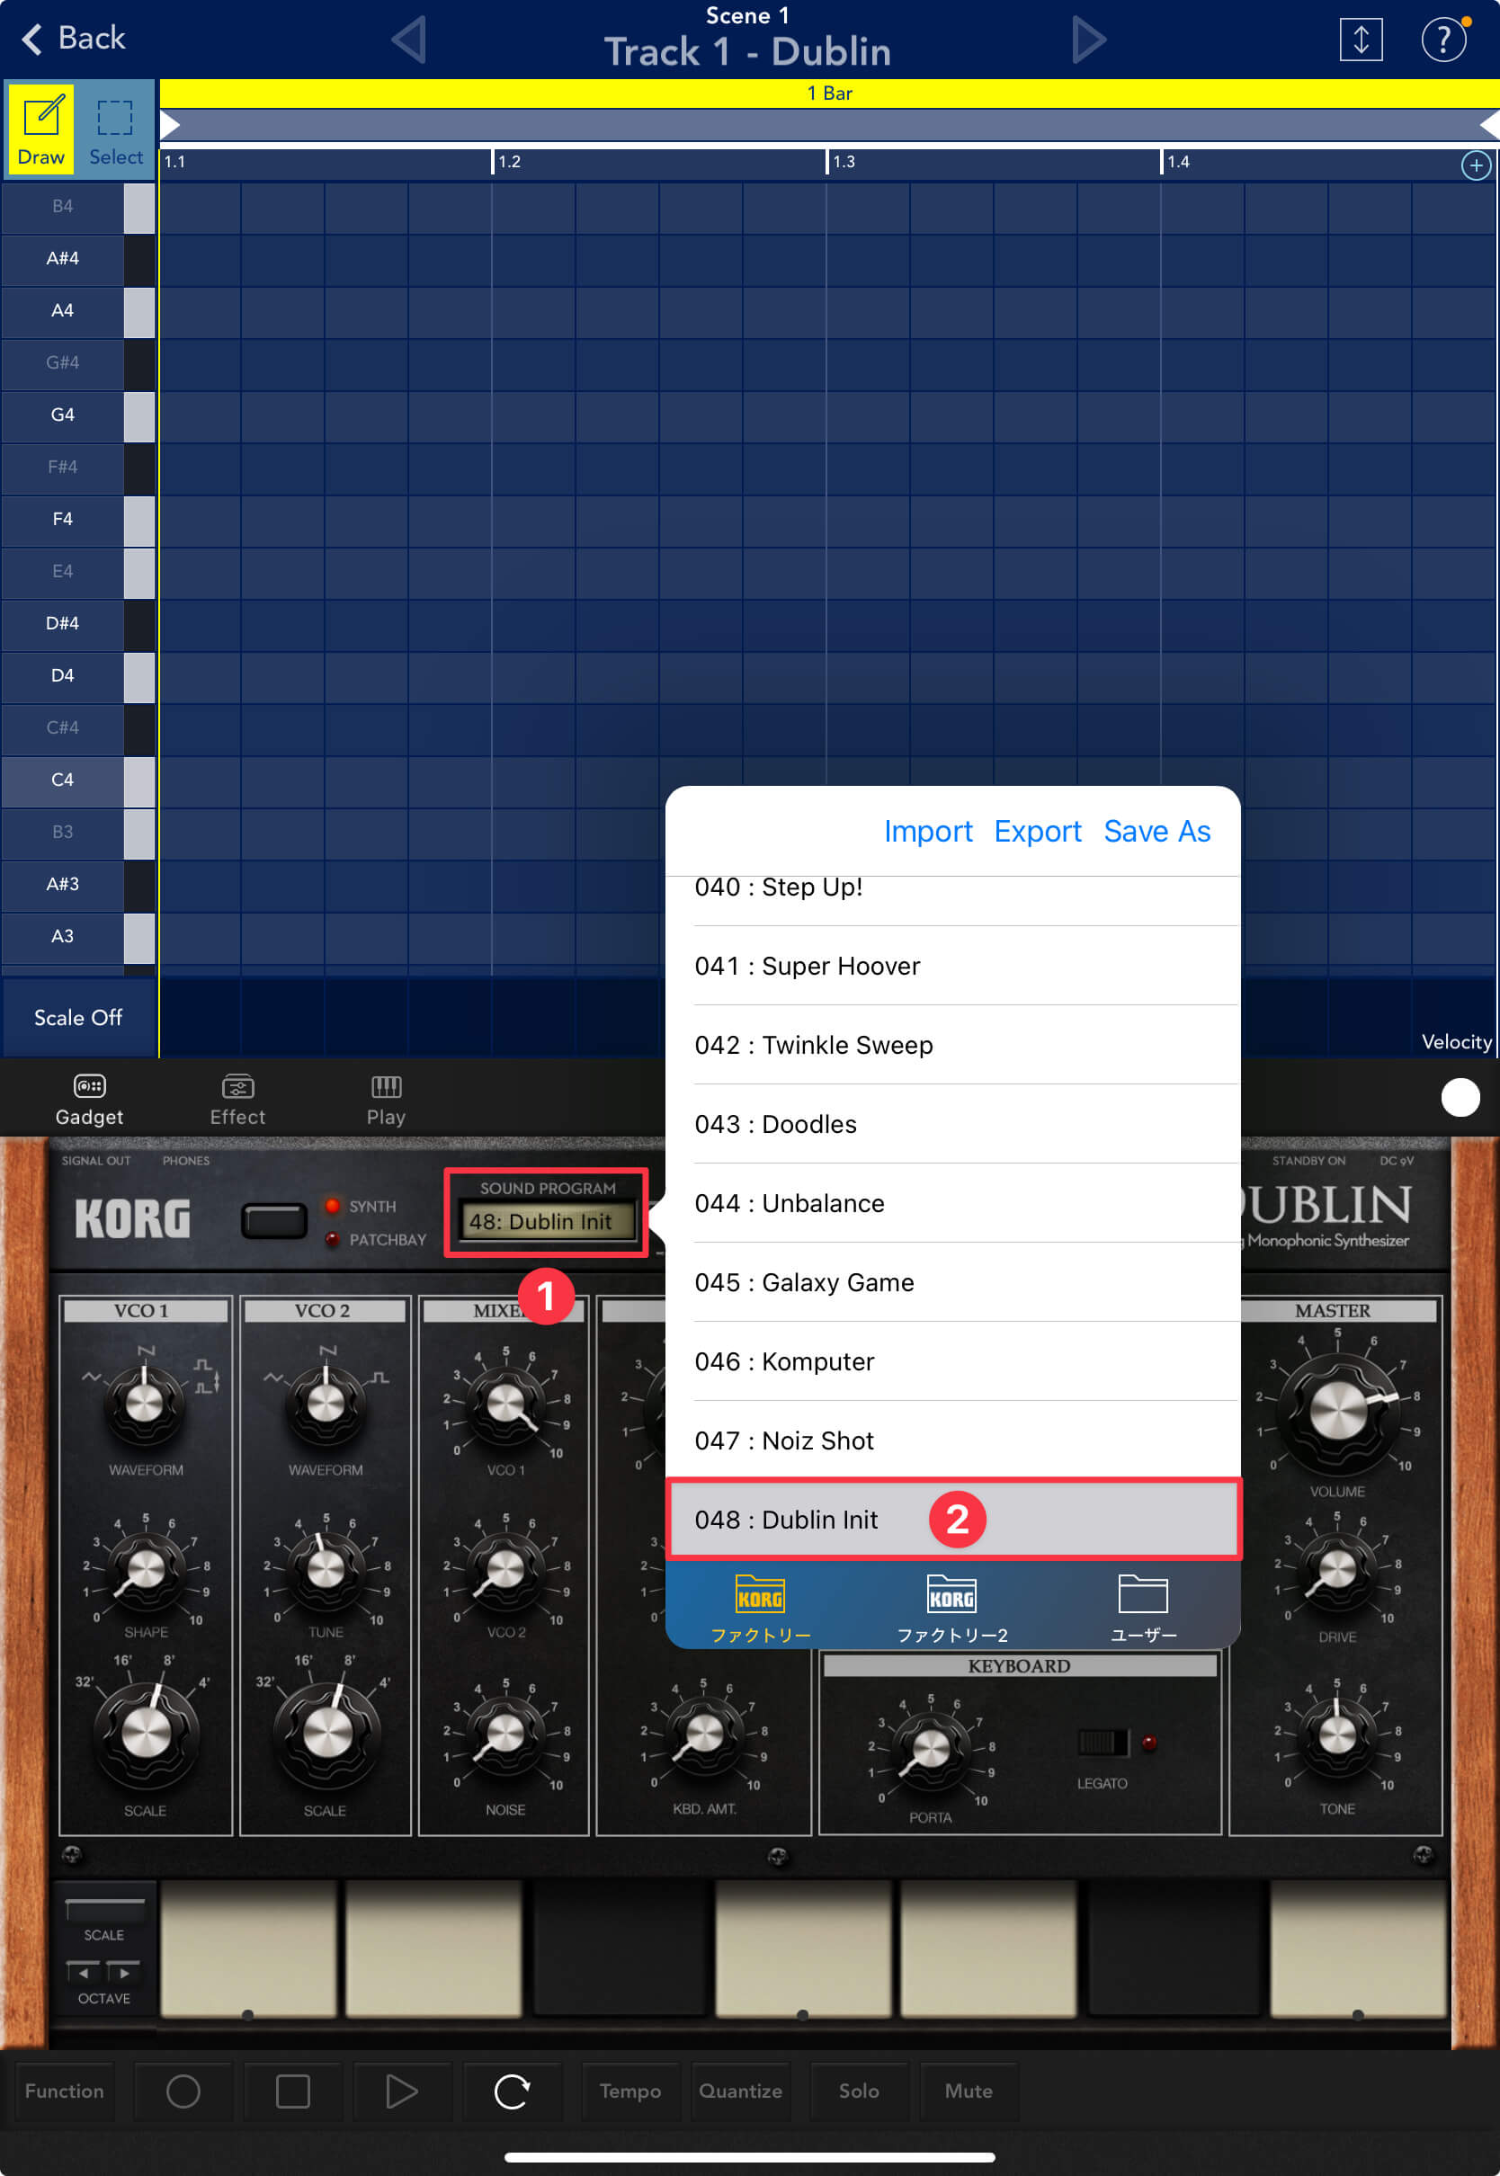Open the help question mark icon

pos(1442,40)
